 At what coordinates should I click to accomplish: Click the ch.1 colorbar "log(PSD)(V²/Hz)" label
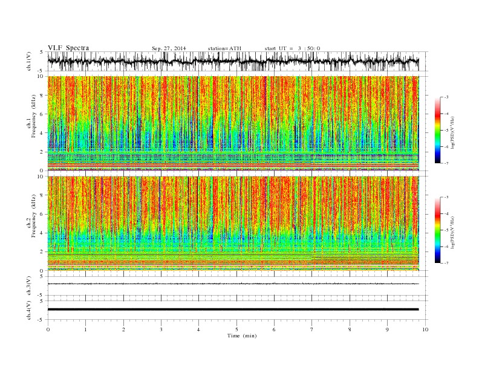point(452,132)
